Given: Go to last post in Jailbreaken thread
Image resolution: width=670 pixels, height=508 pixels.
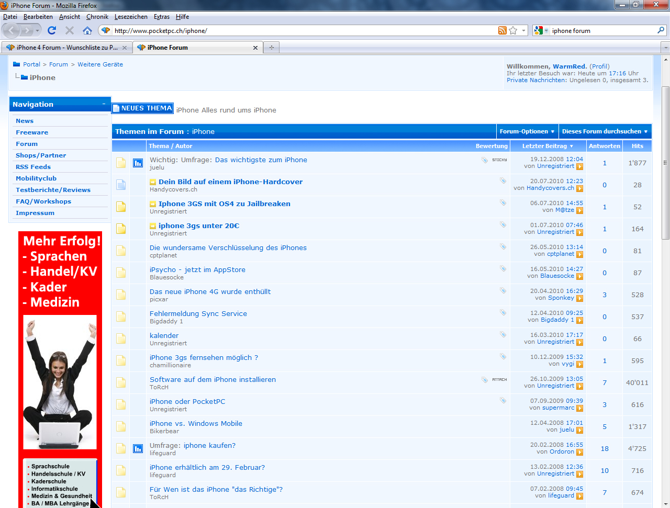Looking at the screenshot, I should coord(579,210).
